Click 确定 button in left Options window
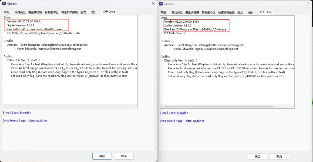 pyautogui.click(x=102, y=156)
